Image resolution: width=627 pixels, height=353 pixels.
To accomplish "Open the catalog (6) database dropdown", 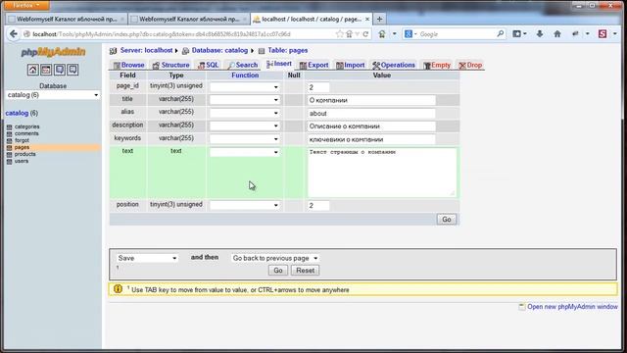I will tap(52, 95).
